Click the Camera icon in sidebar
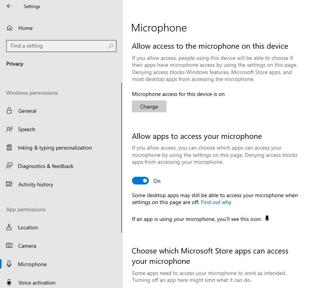Viewport: 323px width, 288px height. click(x=9, y=245)
